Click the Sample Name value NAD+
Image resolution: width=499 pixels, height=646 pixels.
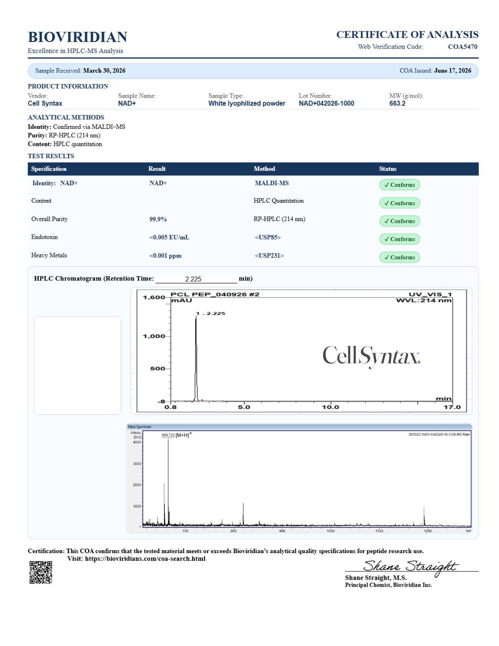[x=127, y=103]
